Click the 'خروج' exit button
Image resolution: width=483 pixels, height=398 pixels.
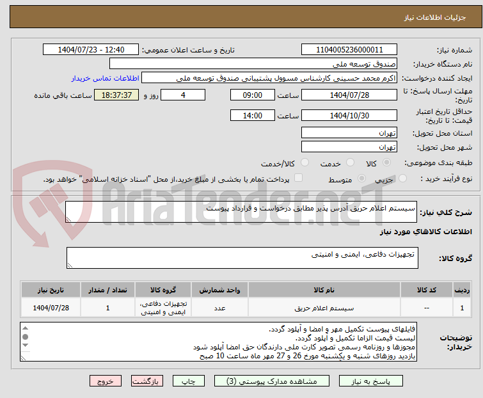106,381
